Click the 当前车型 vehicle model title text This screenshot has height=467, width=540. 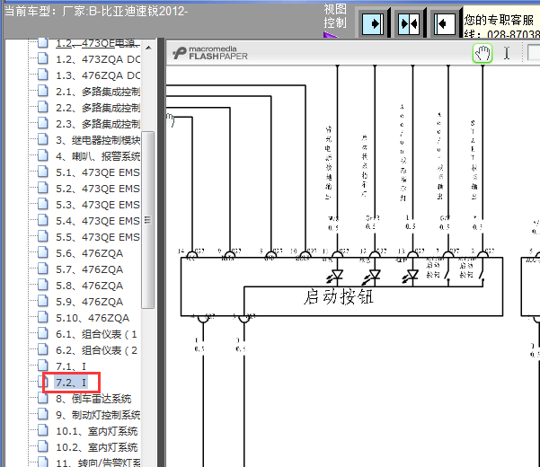point(96,12)
